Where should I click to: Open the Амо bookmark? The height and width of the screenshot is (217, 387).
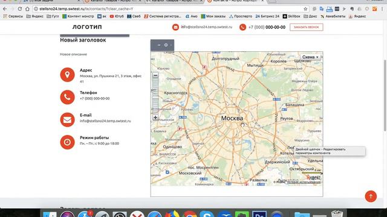[191, 16]
